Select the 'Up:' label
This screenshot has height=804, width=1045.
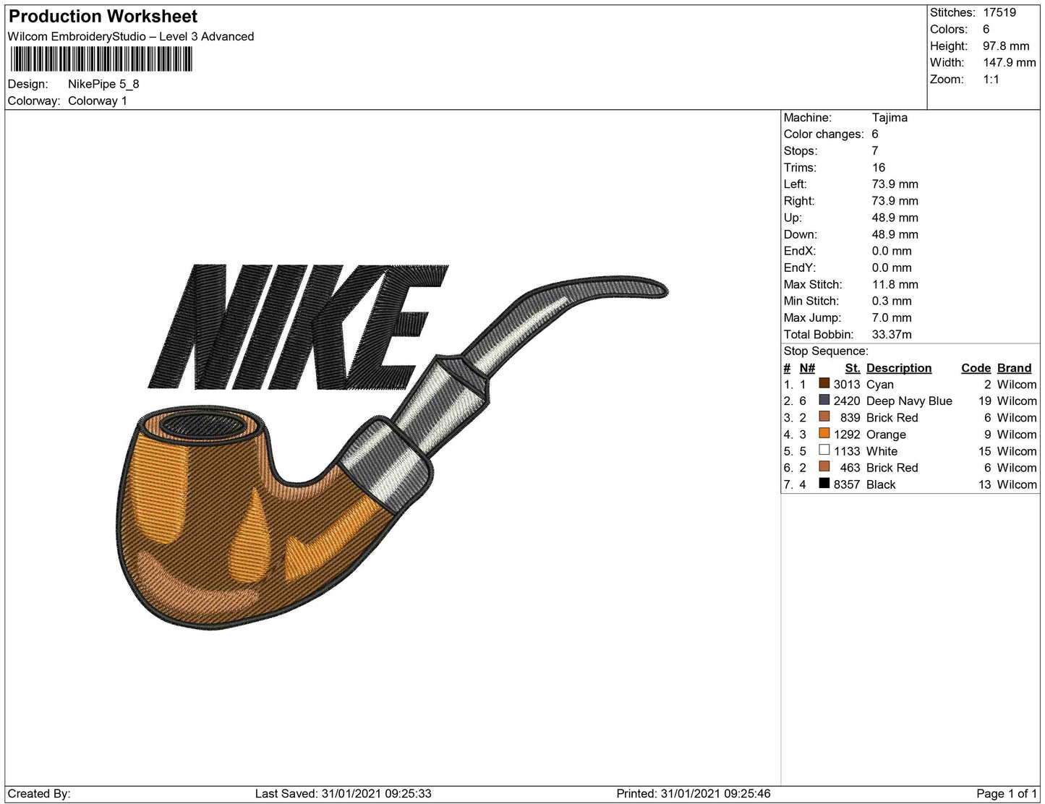point(793,217)
